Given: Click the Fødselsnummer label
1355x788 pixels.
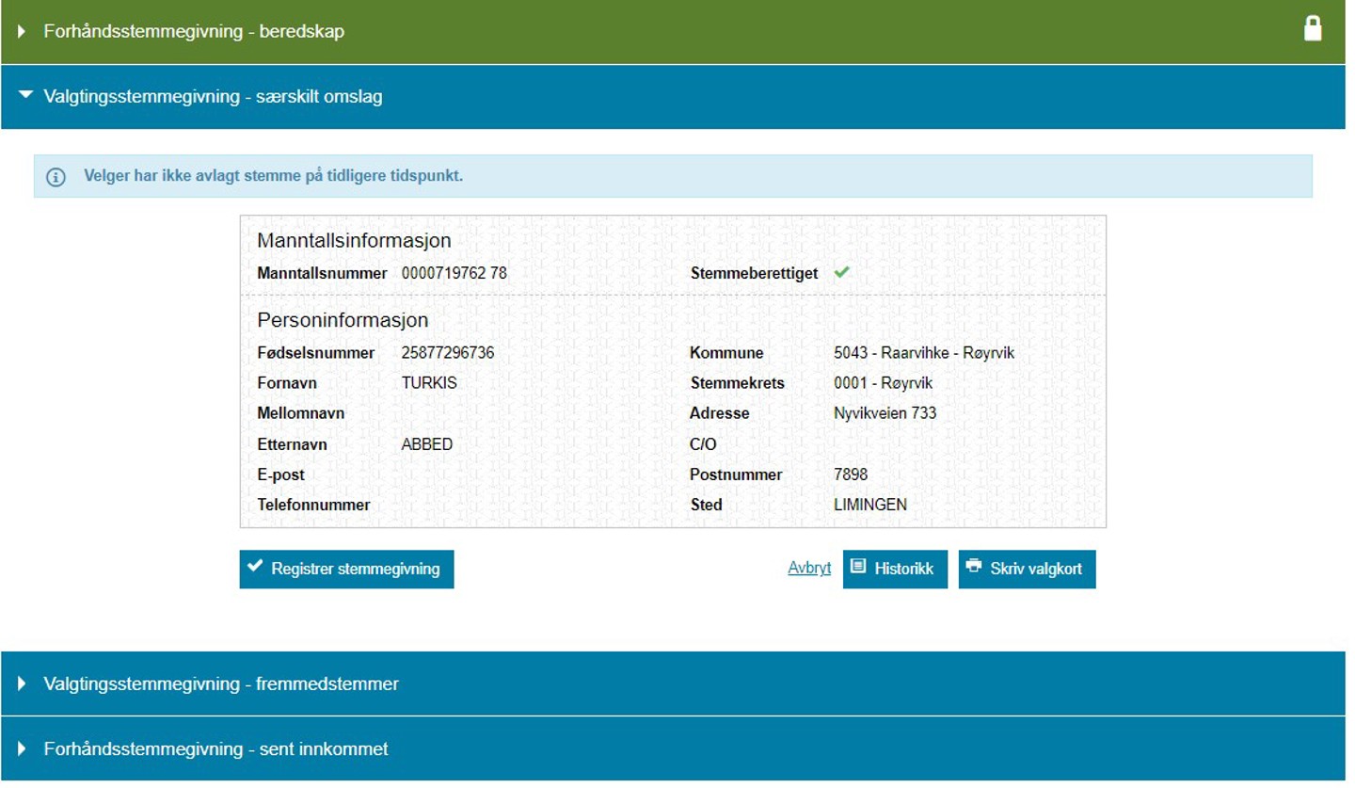Looking at the screenshot, I should (x=315, y=353).
